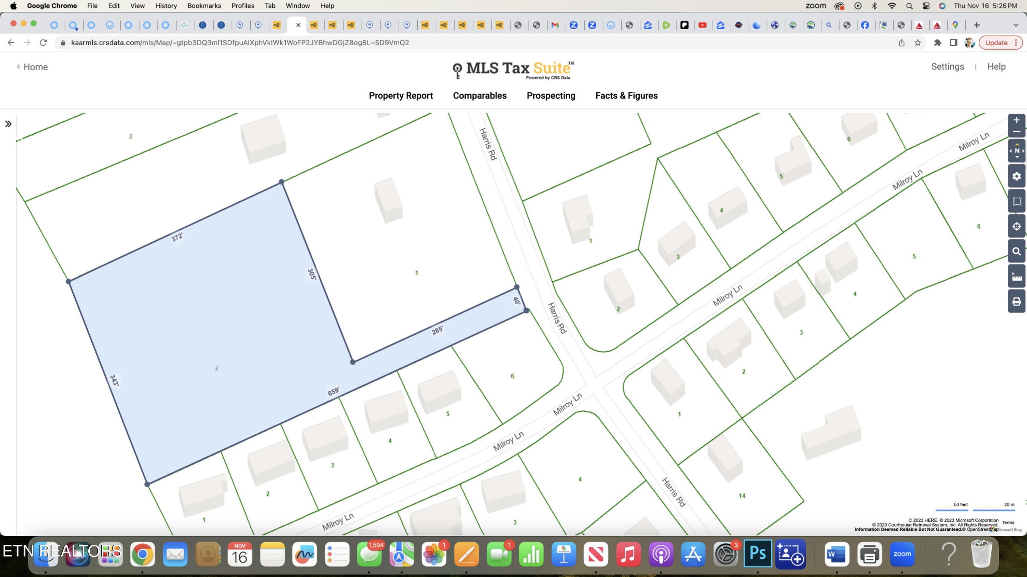Bookmark this page with star icon
Viewport: 1027px width, 577px height.
[918, 43]
